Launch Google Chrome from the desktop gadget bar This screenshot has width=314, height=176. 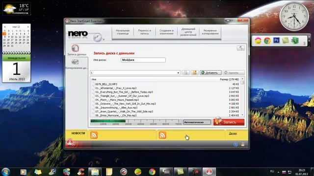coord(267,41)
